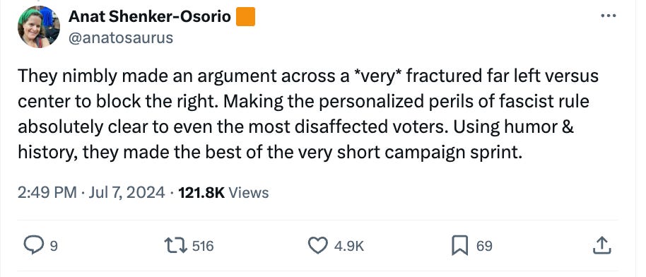
Task: Open the @anatosaurus handle link
Action: [x=121, y=38]
